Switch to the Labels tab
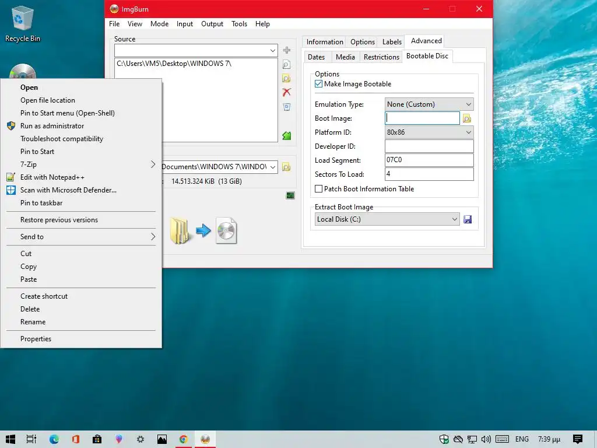Viewport: 597px width, 448px height. [392, 42]
